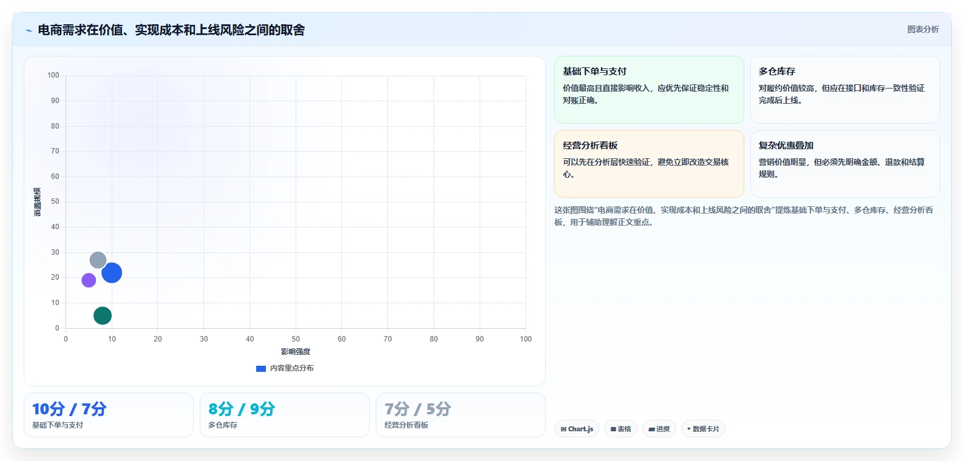The width and height of the screenshot is (964, 461).
Task: Select the gray bubble in the chart
Action: [x=98, y=260]
